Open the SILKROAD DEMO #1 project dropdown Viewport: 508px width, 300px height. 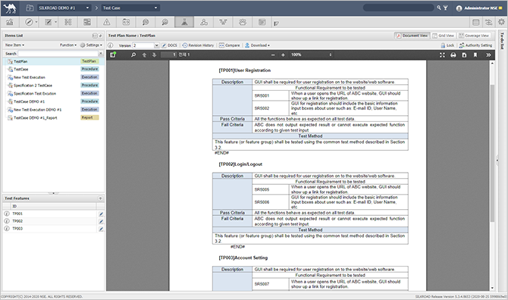(x=64, y=8)
